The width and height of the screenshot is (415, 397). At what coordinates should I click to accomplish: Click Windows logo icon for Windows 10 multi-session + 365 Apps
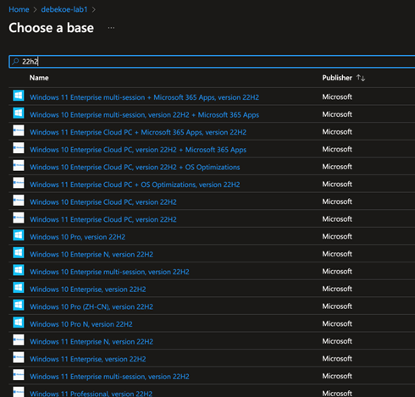(19, 113)
